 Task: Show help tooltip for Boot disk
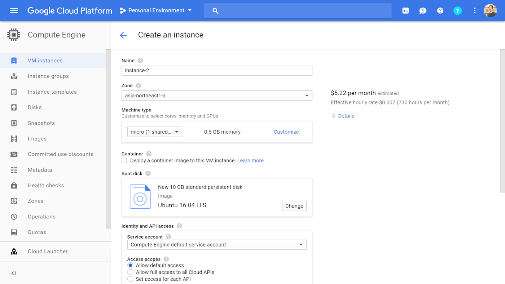(148, 173)
